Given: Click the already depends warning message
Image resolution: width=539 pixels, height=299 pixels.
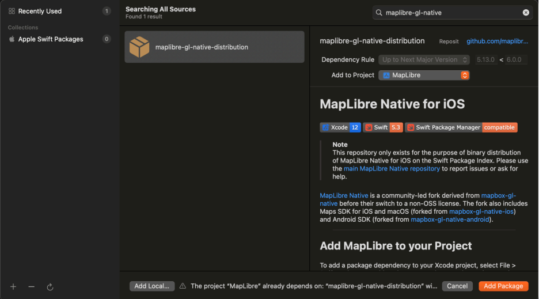Looking at the screenshot, I should pos(314,286).
